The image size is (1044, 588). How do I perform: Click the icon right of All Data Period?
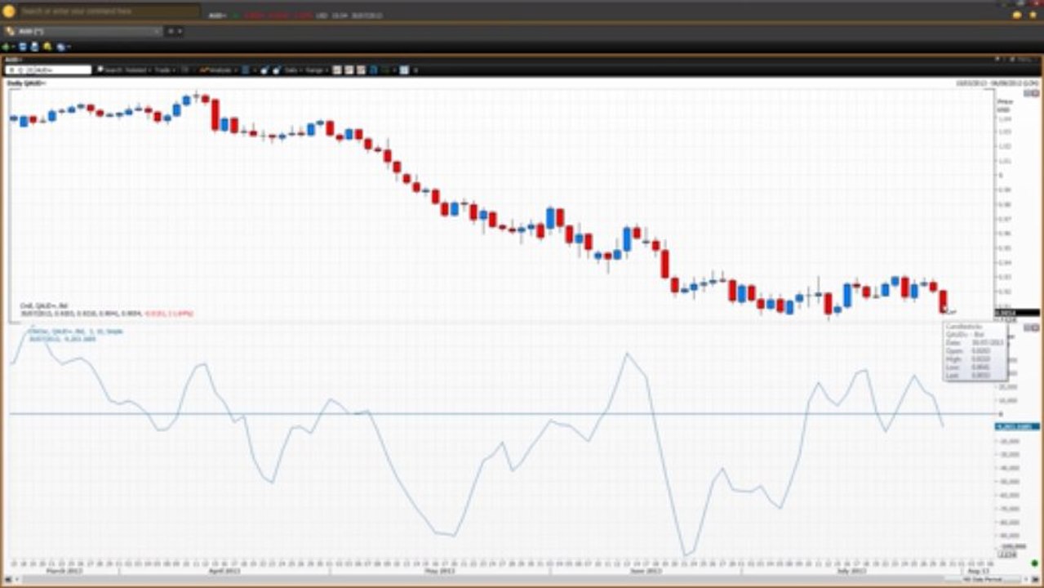point(1026,579)
